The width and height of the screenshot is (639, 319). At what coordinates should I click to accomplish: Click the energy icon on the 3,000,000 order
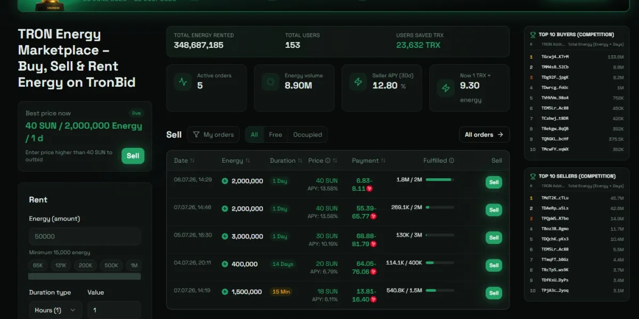coord(225,237)
